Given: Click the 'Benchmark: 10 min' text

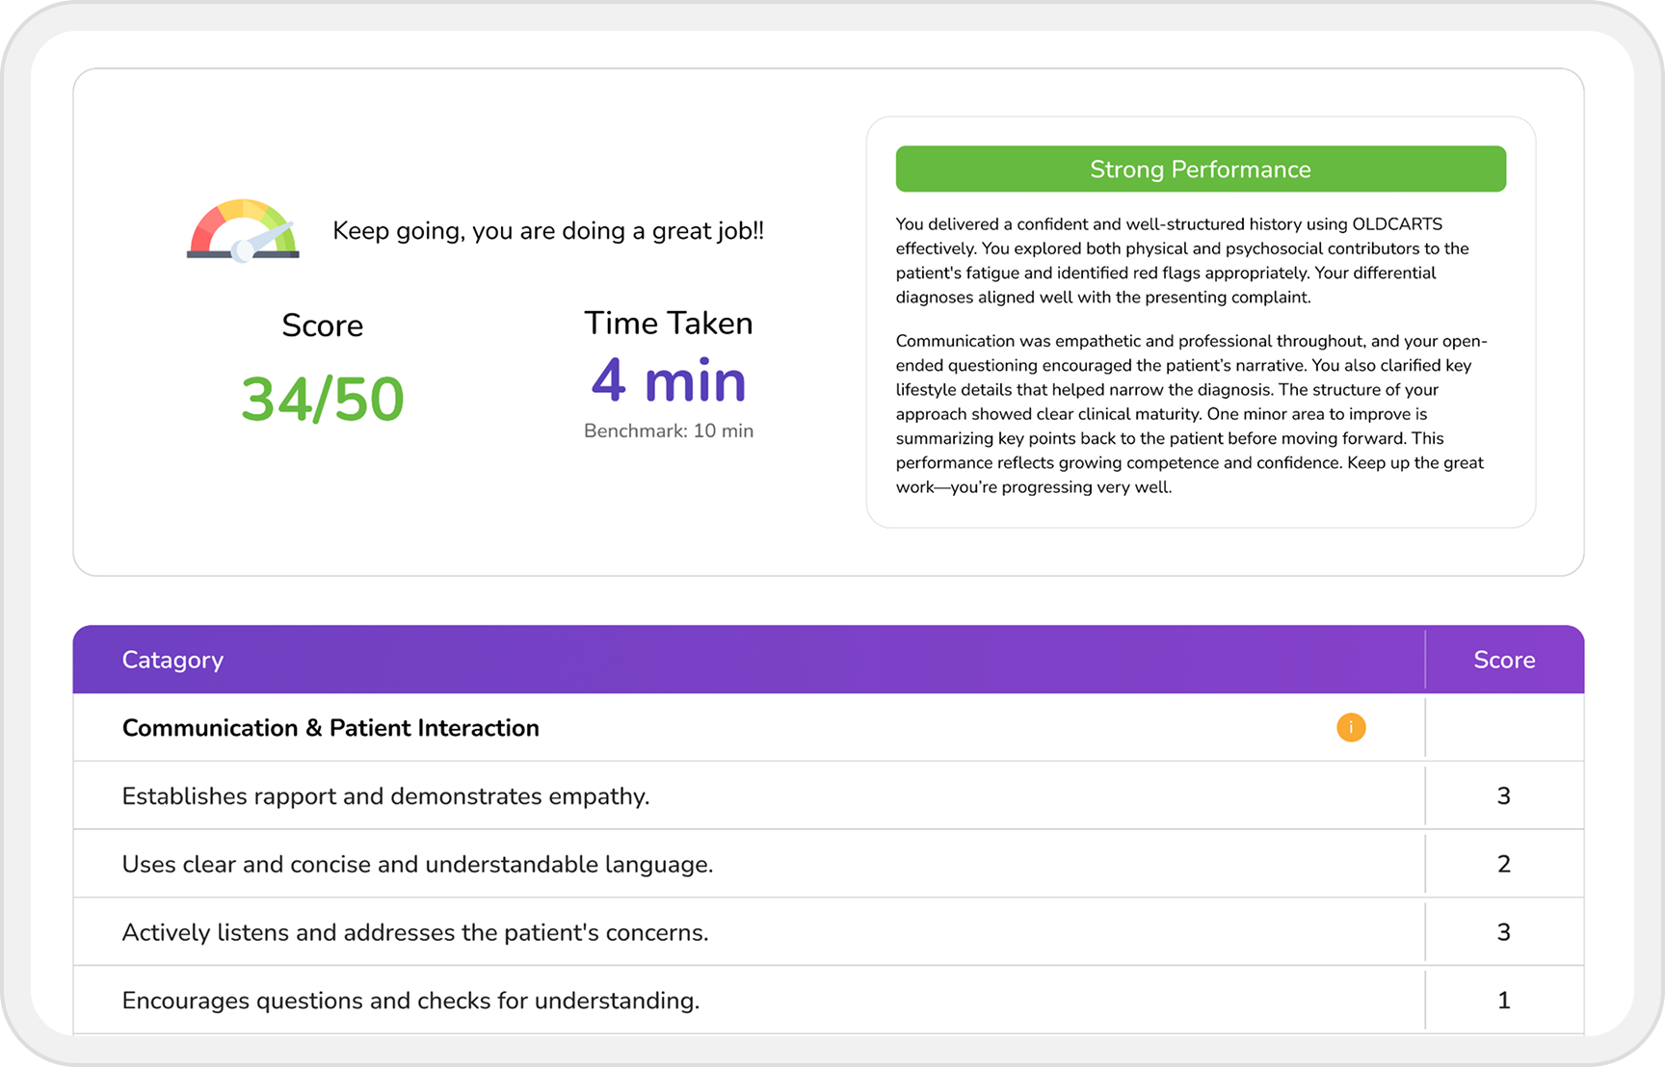Looking at the screenshot, I should click(669, 430).
